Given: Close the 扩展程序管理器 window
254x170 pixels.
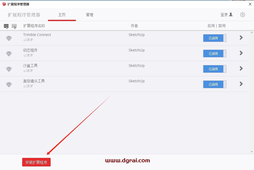Looking at the screenshot, I should pos(250,4).
